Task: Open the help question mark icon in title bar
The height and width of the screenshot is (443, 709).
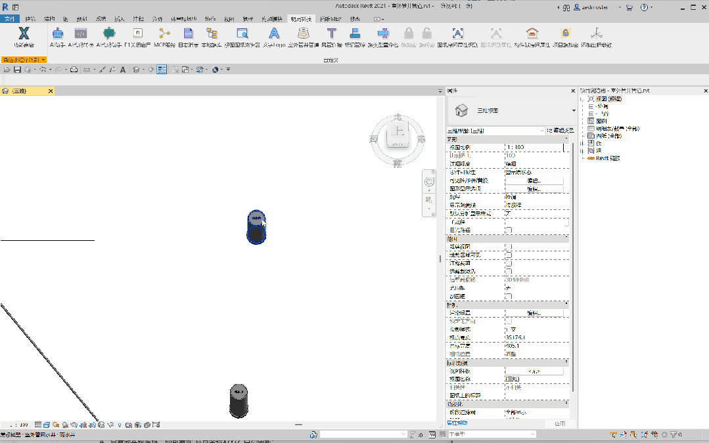Action: pos(645,7)
